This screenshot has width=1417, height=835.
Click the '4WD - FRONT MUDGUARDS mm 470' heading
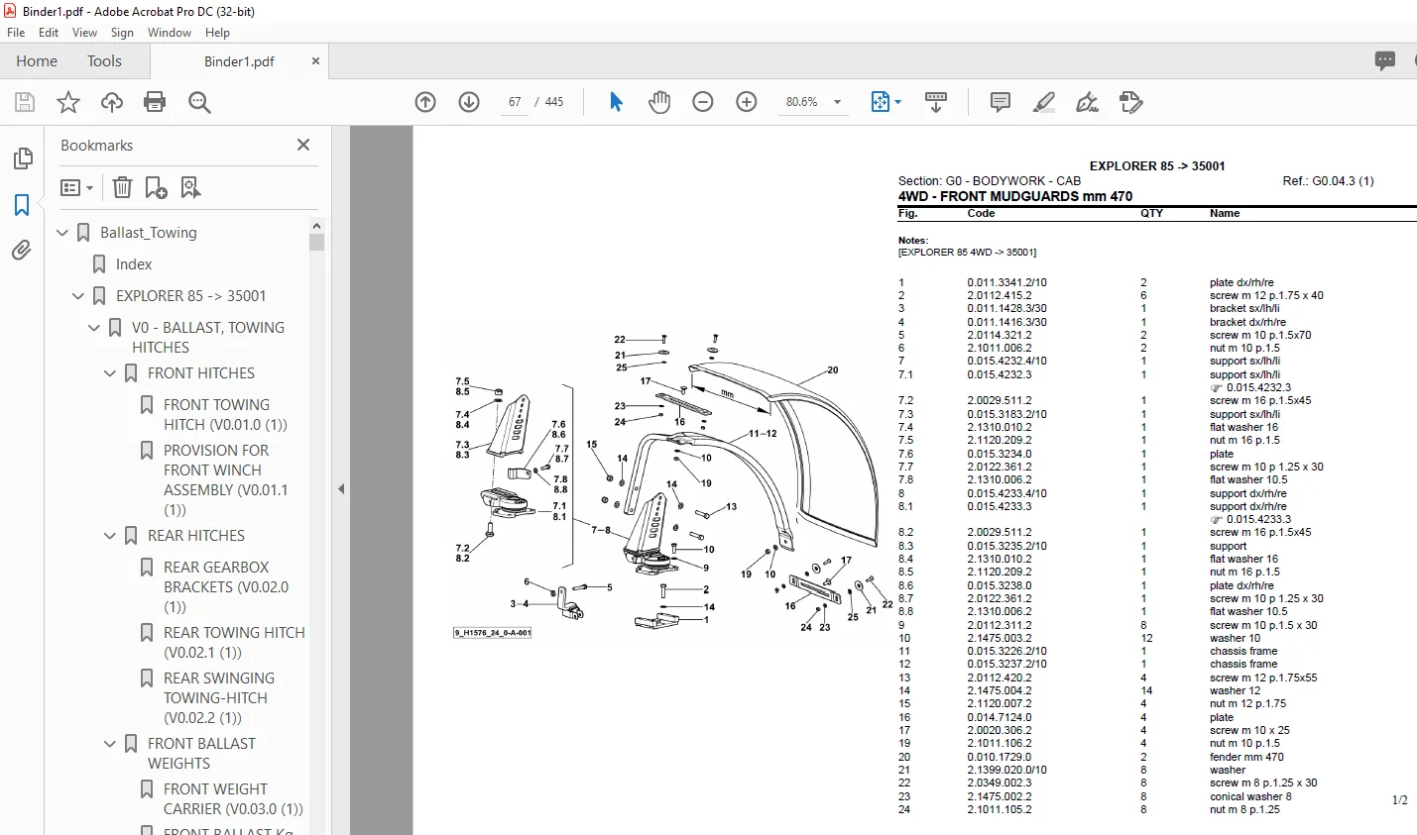click(x=1015, y=196)
